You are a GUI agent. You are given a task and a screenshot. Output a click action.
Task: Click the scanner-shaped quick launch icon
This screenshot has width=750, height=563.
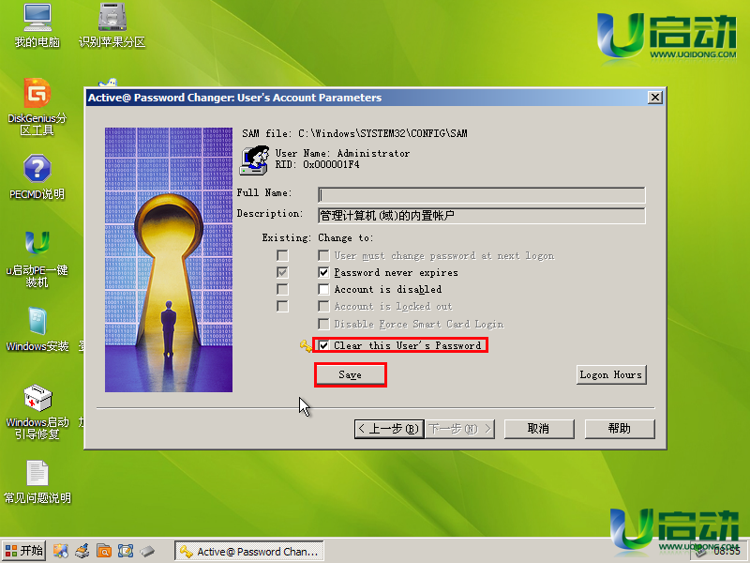pyautogui.click(x=82, y=551)
